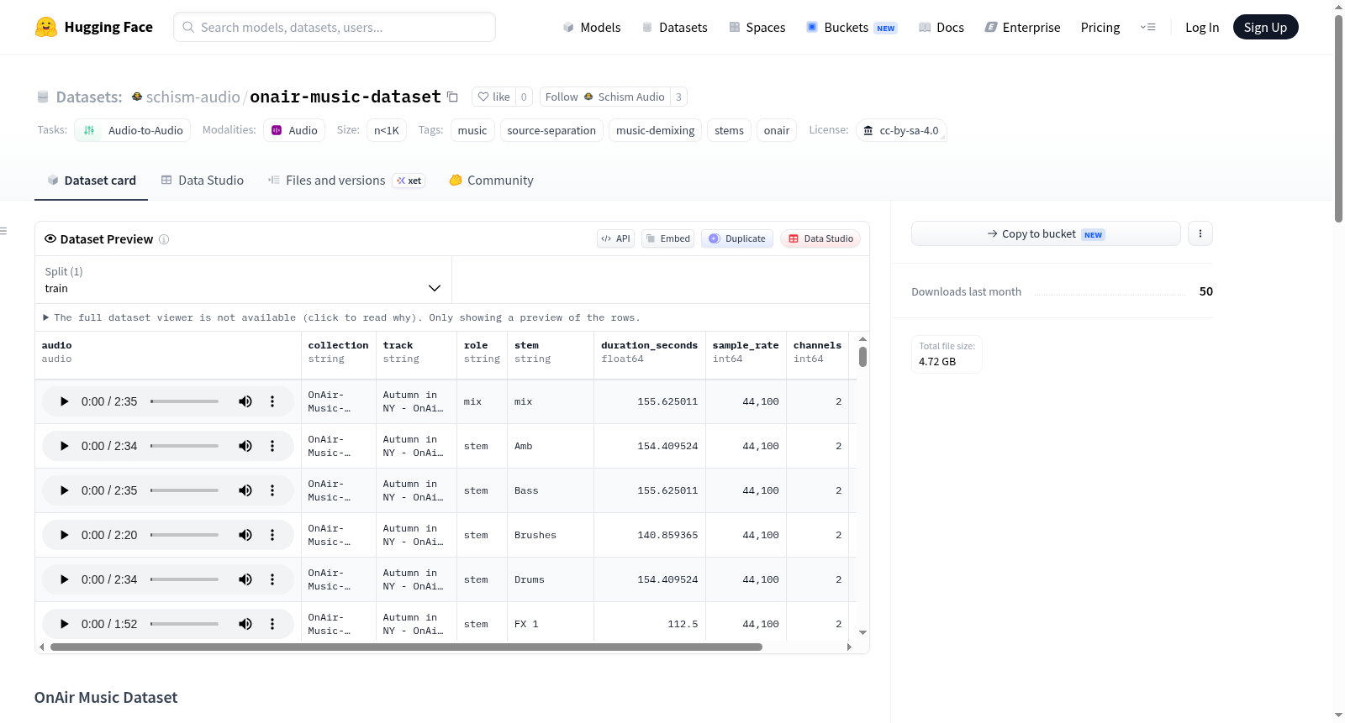Viewport: 1345px width, 723px height.
Task: Click the Embed button
Action: 667,238
